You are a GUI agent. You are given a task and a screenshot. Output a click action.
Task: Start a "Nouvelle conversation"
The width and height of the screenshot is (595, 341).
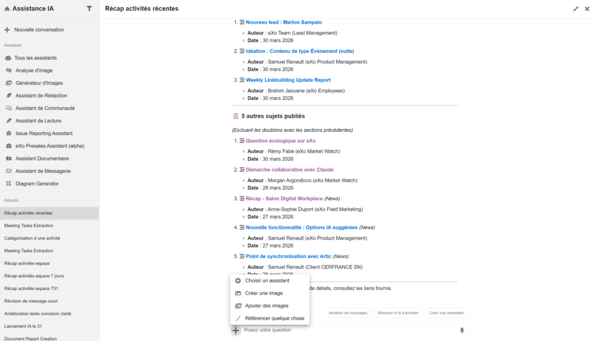(39, 30)
